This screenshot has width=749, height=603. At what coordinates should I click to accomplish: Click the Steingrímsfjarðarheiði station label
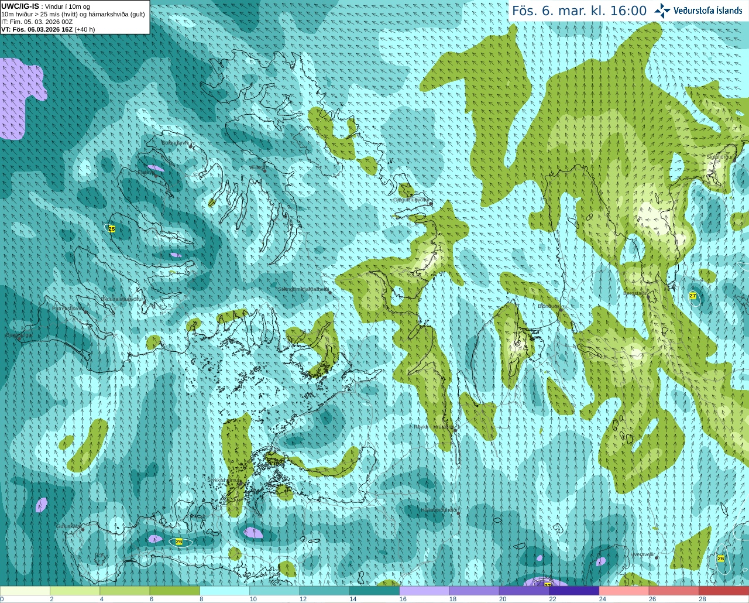point(303,289)
